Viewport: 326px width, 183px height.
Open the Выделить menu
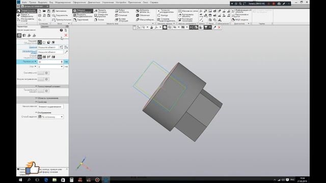[43, 2]
